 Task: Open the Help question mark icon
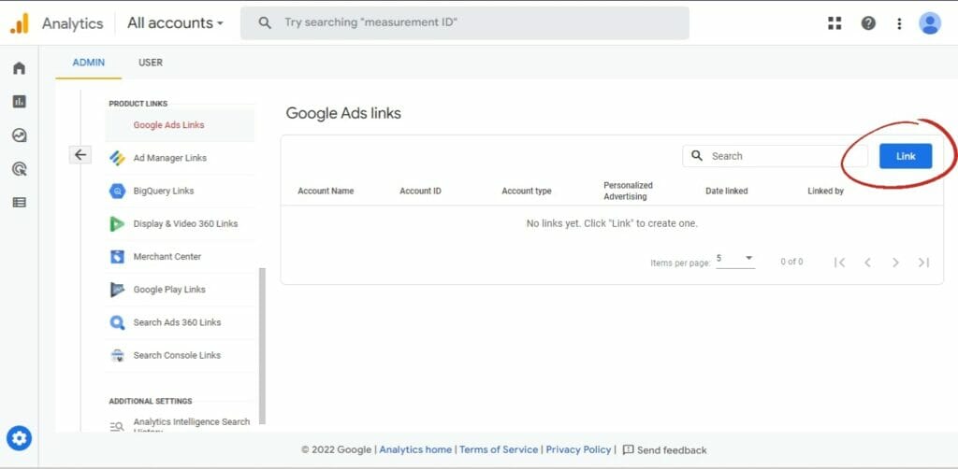click(x=867, y=23)
